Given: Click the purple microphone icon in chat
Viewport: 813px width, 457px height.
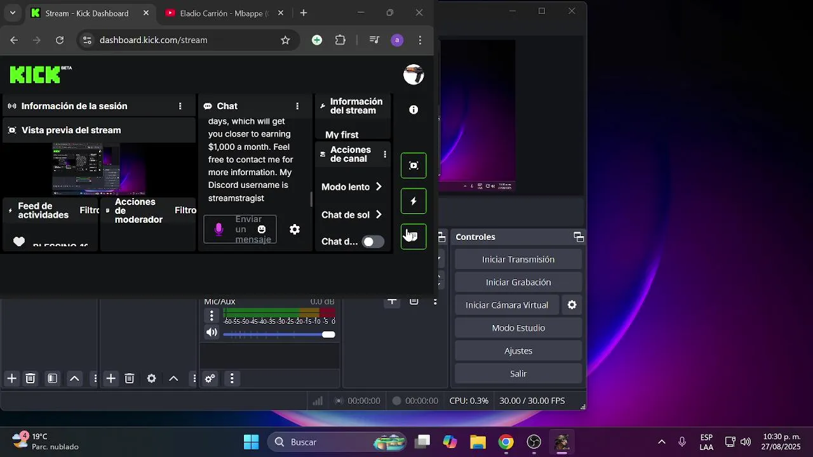Looking at the screenshot, I should tap(219, 229).
